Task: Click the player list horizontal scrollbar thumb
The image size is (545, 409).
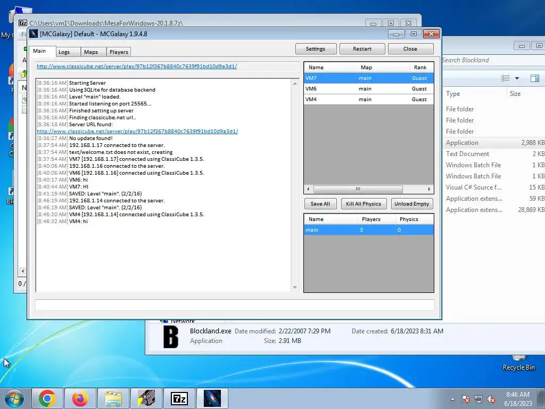Action: (358, 189)
